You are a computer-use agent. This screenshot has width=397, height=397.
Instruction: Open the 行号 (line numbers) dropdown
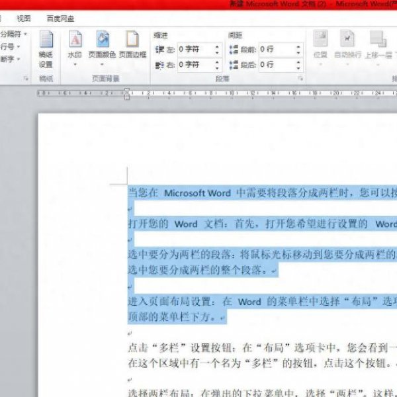point(11,47)
